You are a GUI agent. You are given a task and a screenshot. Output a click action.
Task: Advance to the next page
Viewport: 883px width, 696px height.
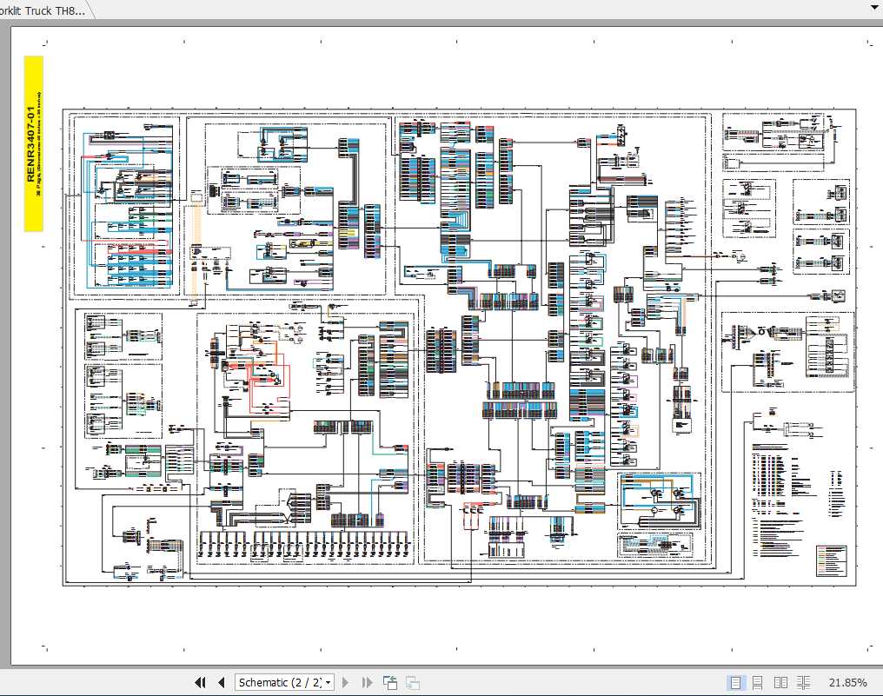(x=345, y=682)
